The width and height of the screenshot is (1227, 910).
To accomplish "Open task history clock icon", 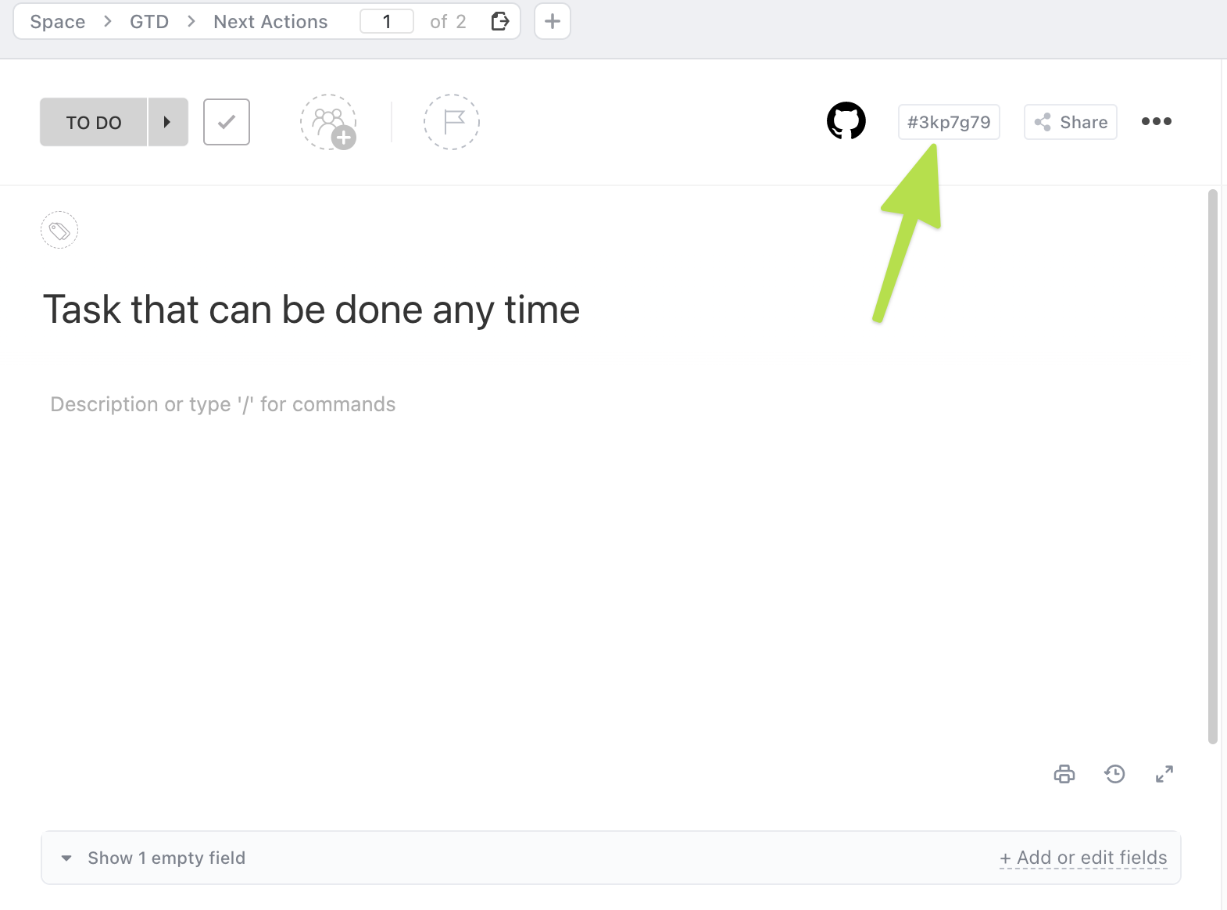I will (1114, 774).
